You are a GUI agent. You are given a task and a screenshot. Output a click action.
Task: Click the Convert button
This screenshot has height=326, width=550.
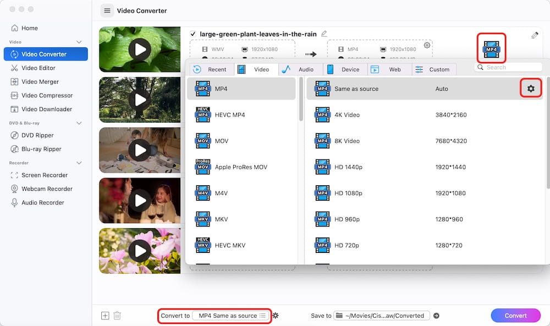click(x=515, y=316)
